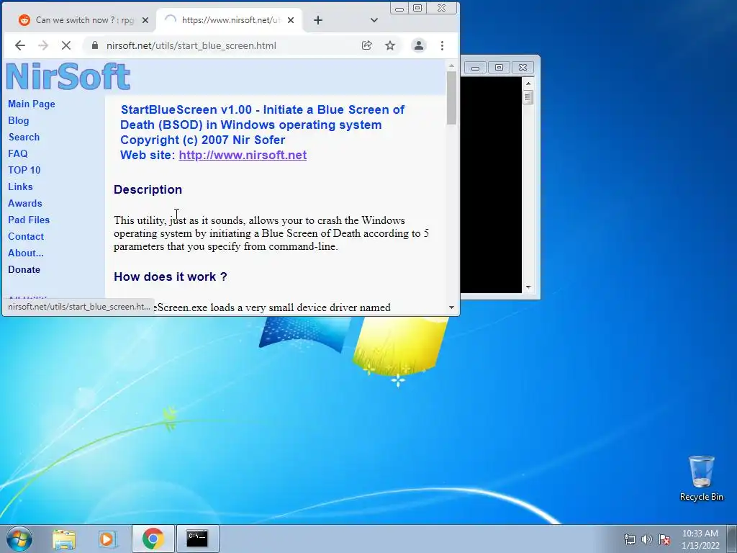
Task: Click the command window scrollbar thumb
Action: tap(528, 97)
